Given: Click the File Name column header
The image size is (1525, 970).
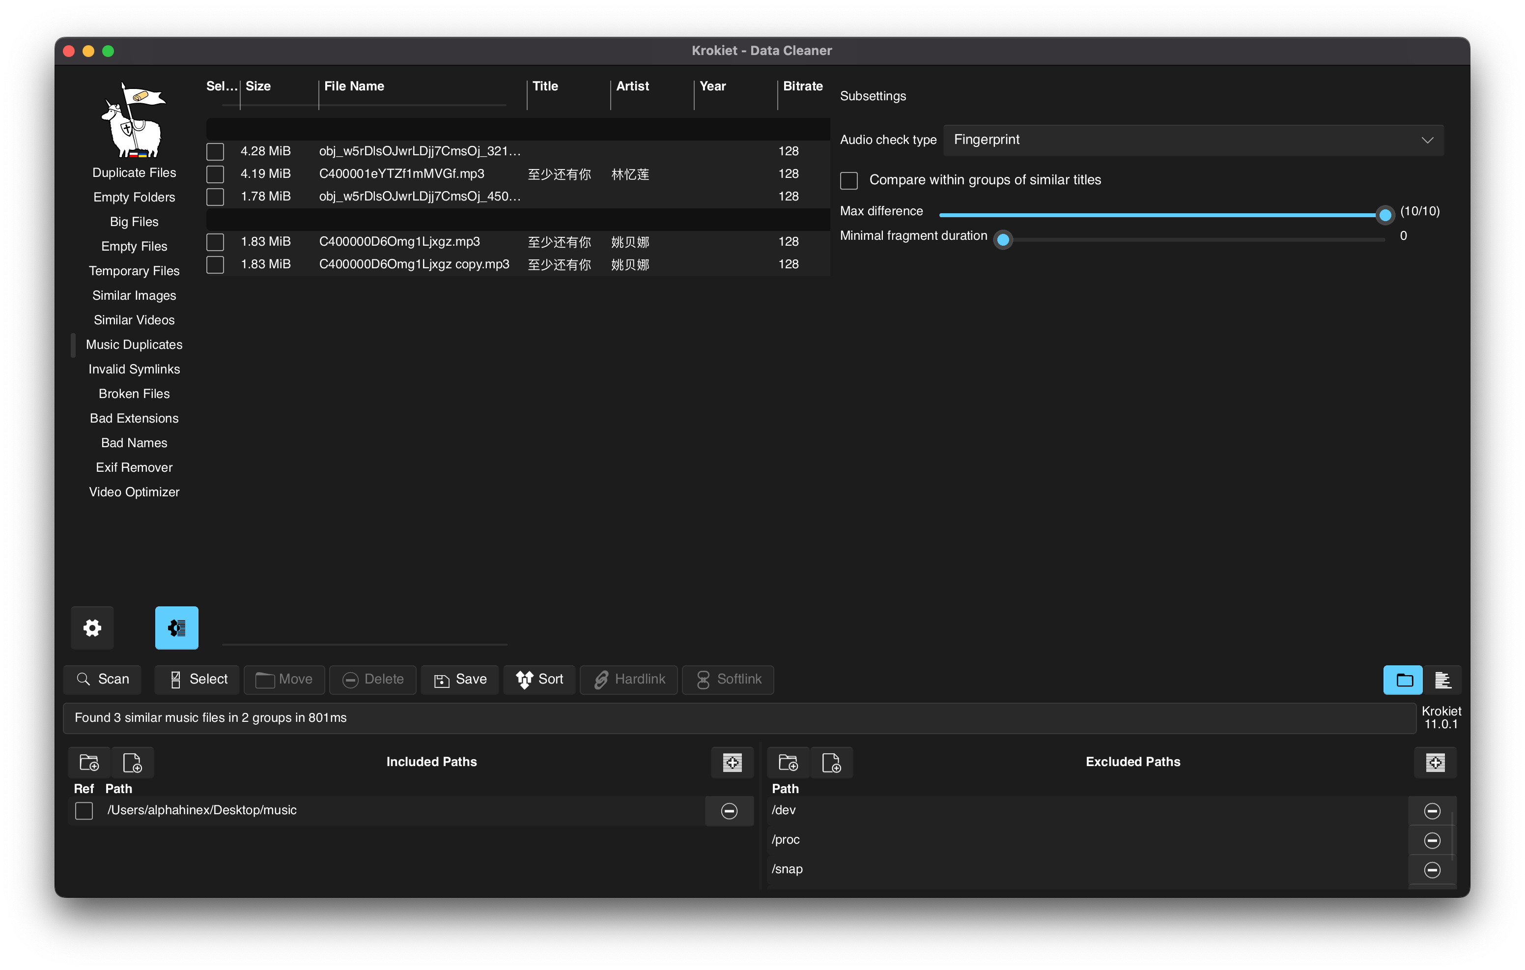Looking at the screenshot, I should (354, 86).
